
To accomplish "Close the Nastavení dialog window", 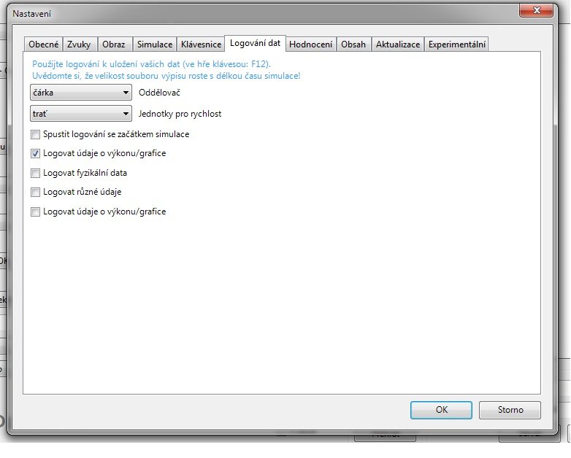I will pos(540,10).
